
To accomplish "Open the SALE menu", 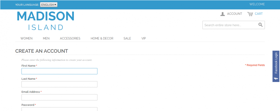I will [127, 38].
